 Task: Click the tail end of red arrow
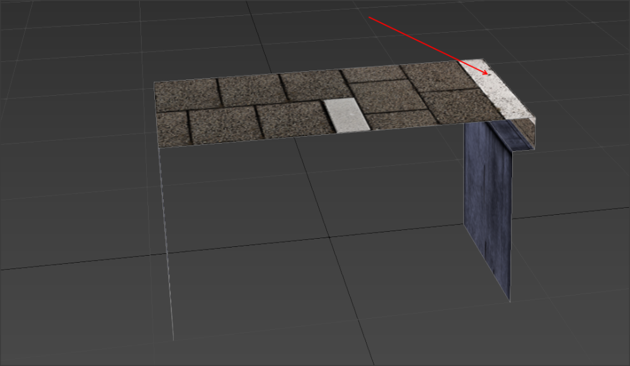point(370,18)
